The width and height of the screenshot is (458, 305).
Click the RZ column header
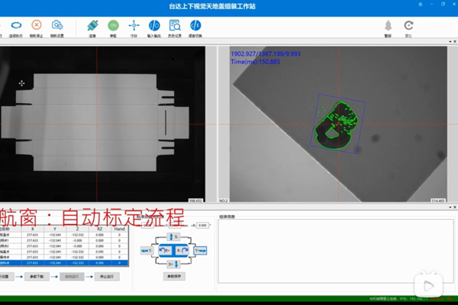tap(99, 229)
